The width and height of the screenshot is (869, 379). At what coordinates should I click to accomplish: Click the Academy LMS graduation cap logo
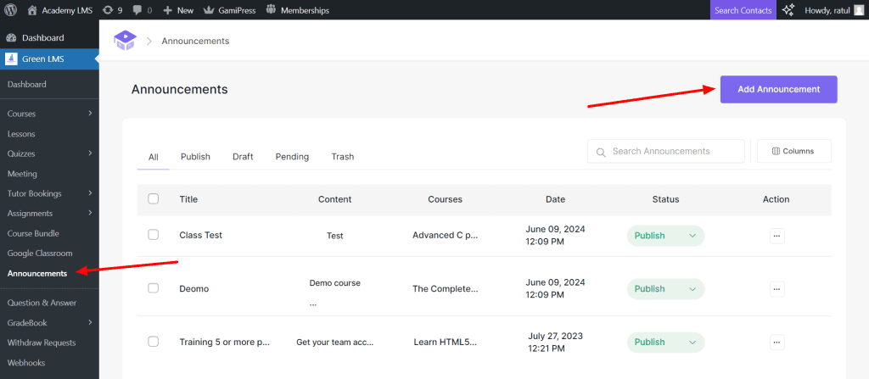(125, 40)
